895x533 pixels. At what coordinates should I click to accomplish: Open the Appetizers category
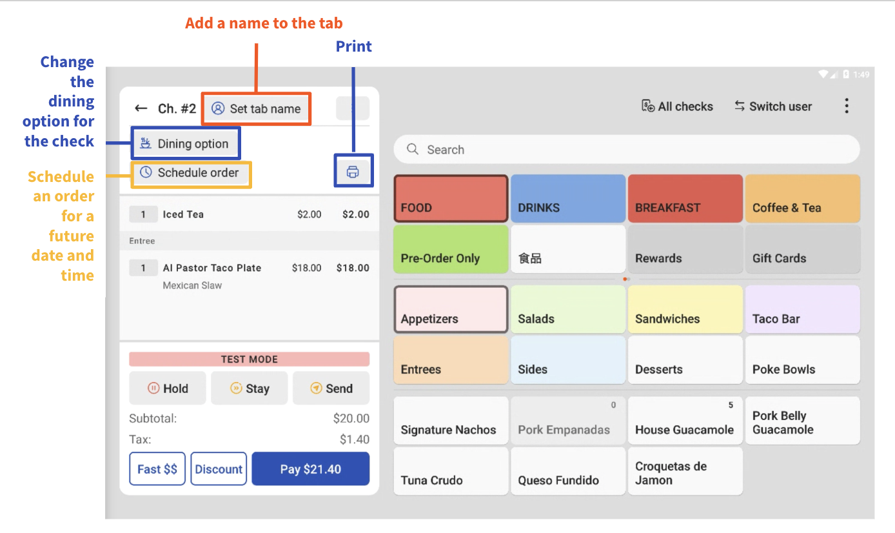coord(450,309)
